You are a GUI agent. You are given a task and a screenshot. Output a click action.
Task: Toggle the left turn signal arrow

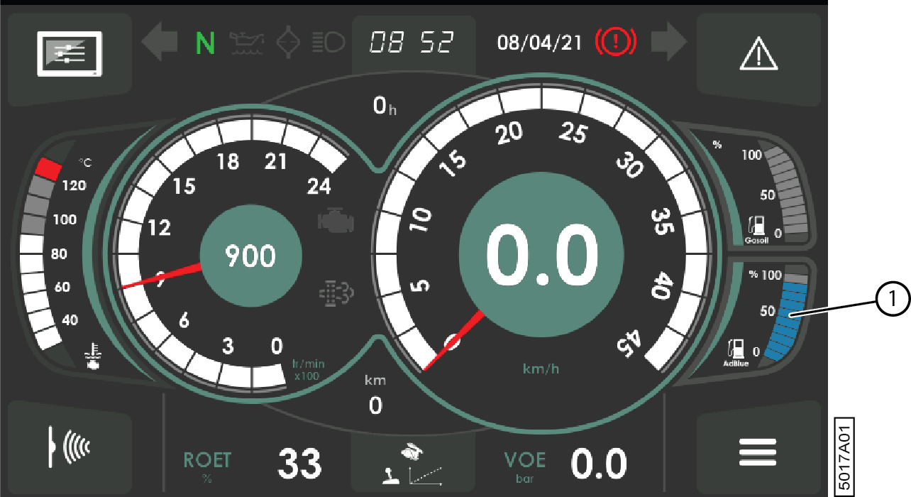tap(159, 43)
